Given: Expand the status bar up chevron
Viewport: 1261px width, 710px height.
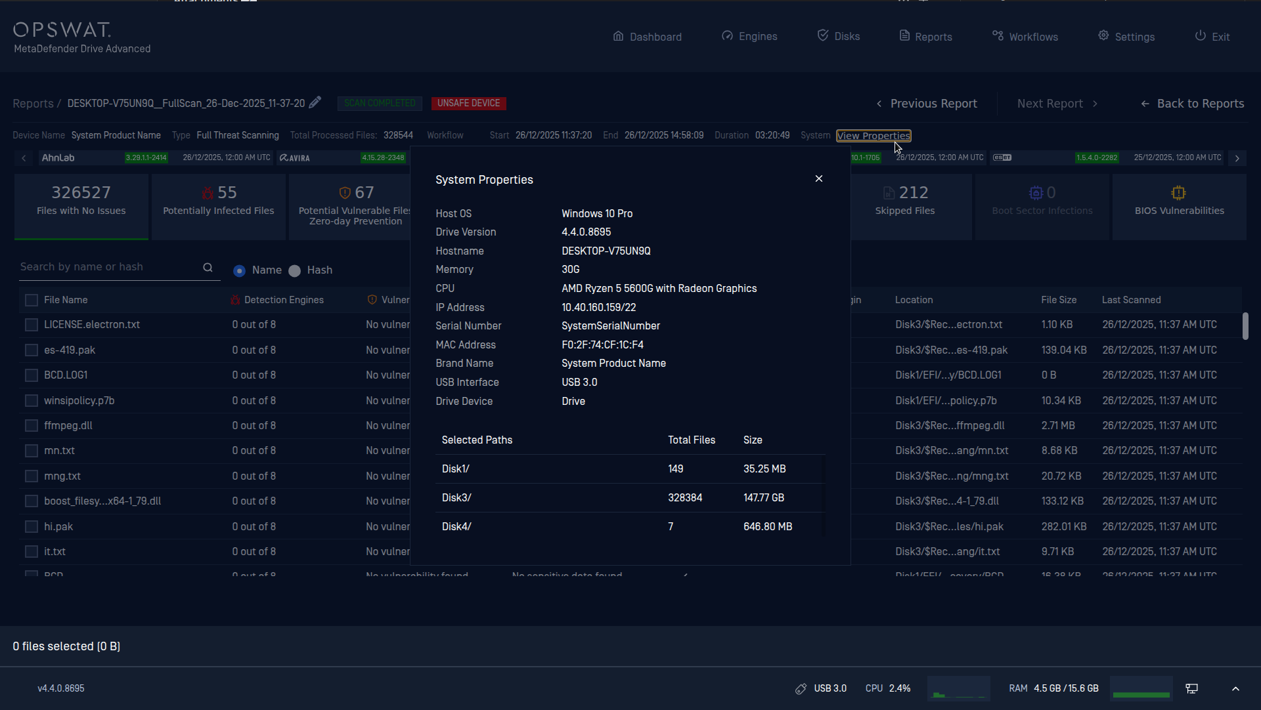Looking at the screenshot, I should 1235,688.
